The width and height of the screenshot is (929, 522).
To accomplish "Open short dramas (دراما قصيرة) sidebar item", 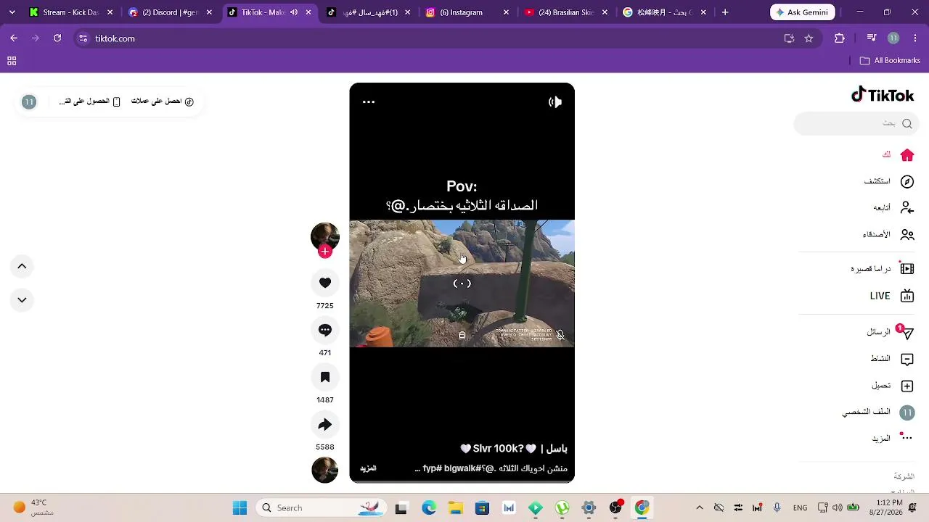I will point(882,269).
